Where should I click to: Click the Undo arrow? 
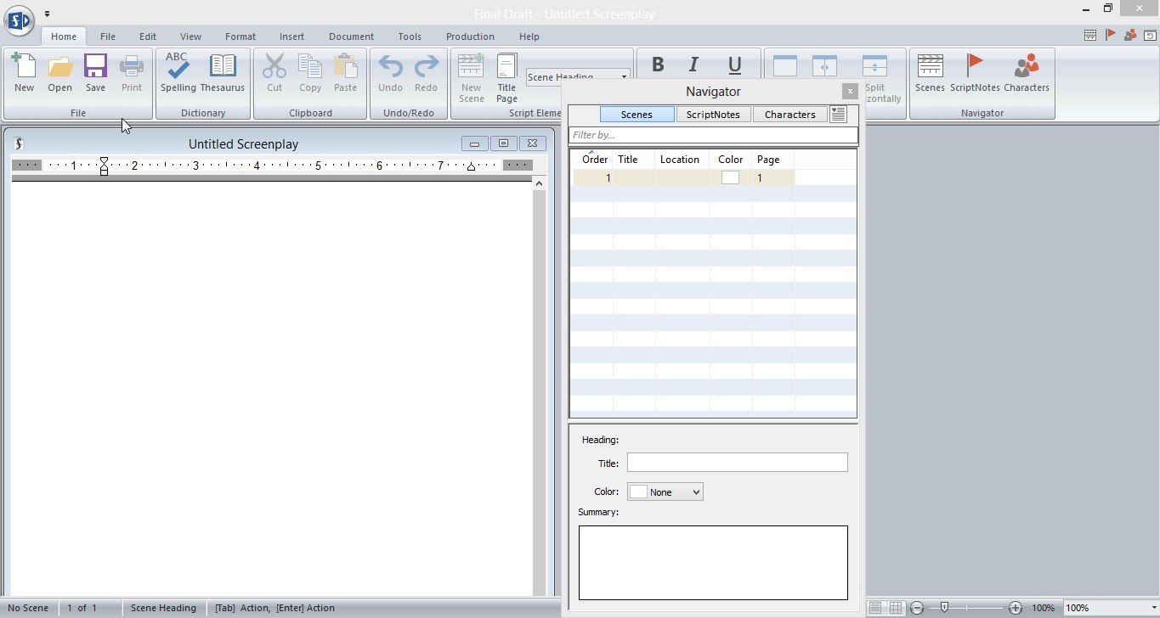390,73
